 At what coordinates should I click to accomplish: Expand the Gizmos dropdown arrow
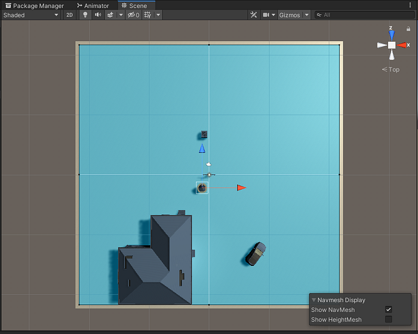tap(307, 15)
